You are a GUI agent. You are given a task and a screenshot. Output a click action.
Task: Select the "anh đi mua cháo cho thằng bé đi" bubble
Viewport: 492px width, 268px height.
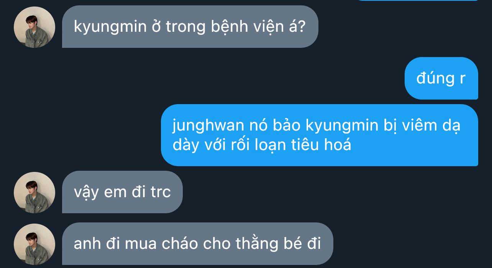coord(197,244)
